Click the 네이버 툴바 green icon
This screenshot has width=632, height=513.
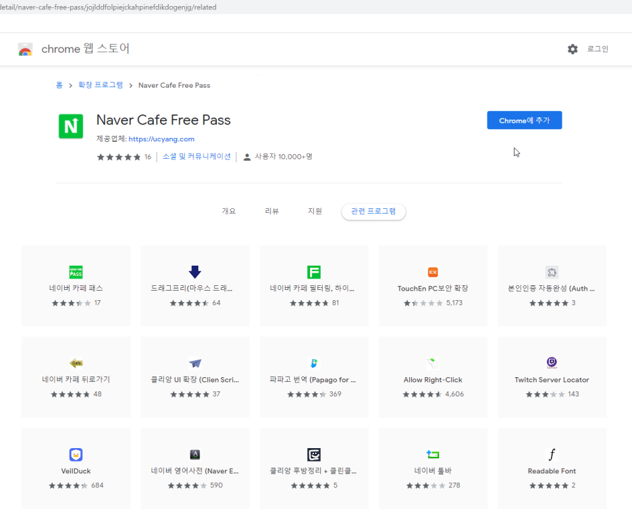[x=433, y=454]
